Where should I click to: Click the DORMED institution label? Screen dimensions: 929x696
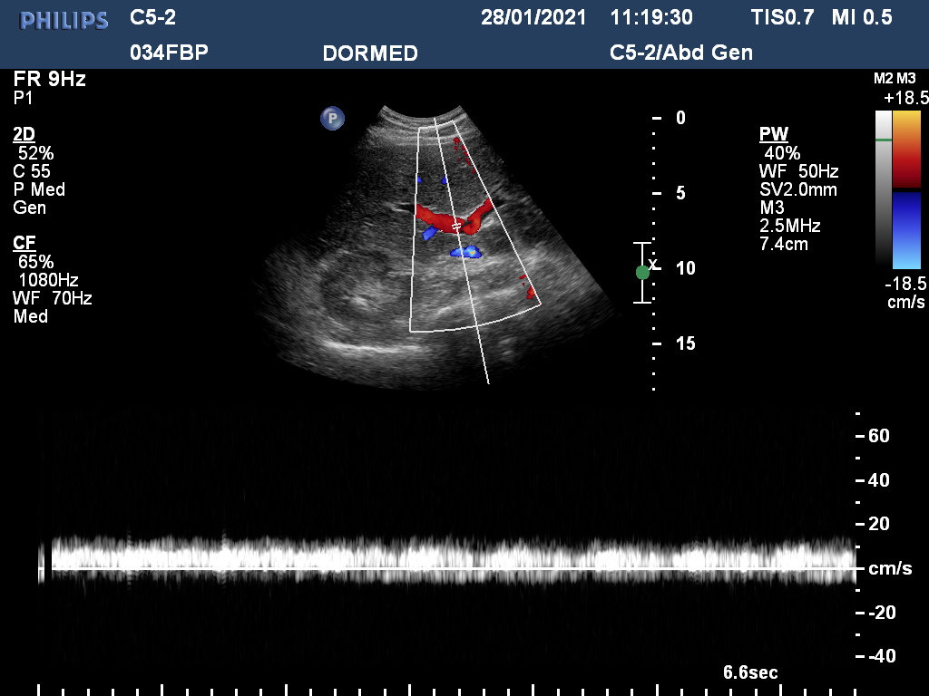[x=370, y=53]
